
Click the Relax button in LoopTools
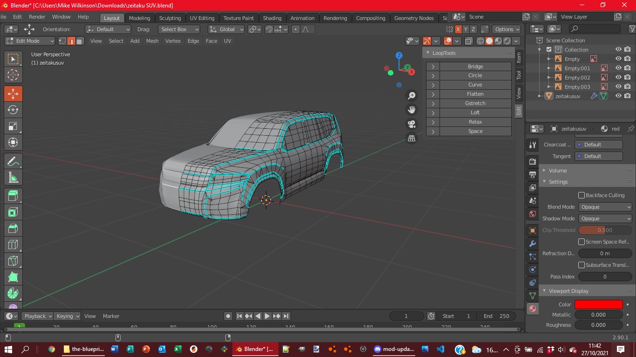475,122
